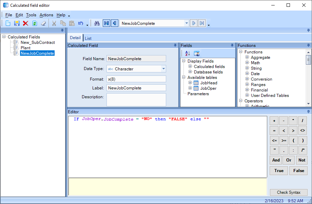312x204 pixels.
Task: Insert the Not operator button
Action: (x=301, y=160)
